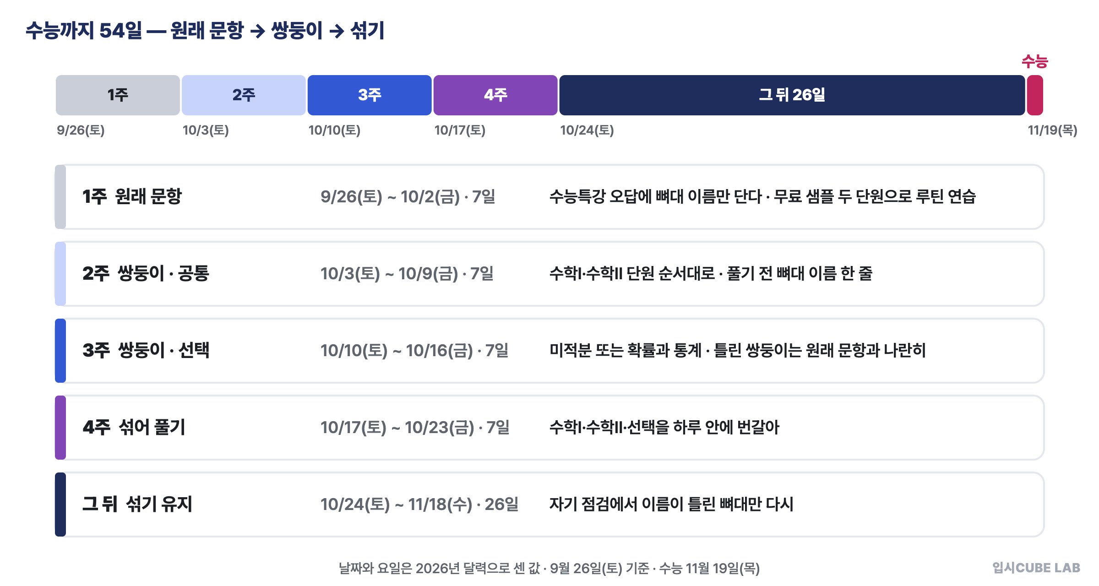
Task: Click the purple color tab on 4주 row
Action: [60, 428]
